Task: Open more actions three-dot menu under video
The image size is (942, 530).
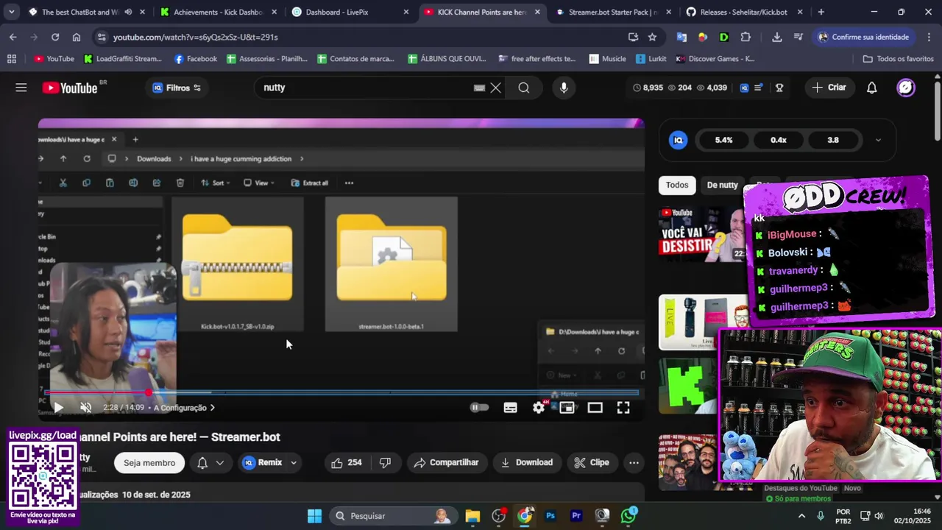Action: pos(634,462)
